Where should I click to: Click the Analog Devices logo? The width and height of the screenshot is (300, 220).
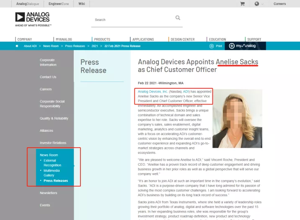(33, 19)
